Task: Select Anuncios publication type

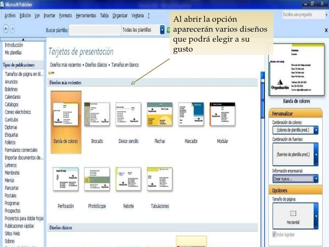Action: click(11, 82)
